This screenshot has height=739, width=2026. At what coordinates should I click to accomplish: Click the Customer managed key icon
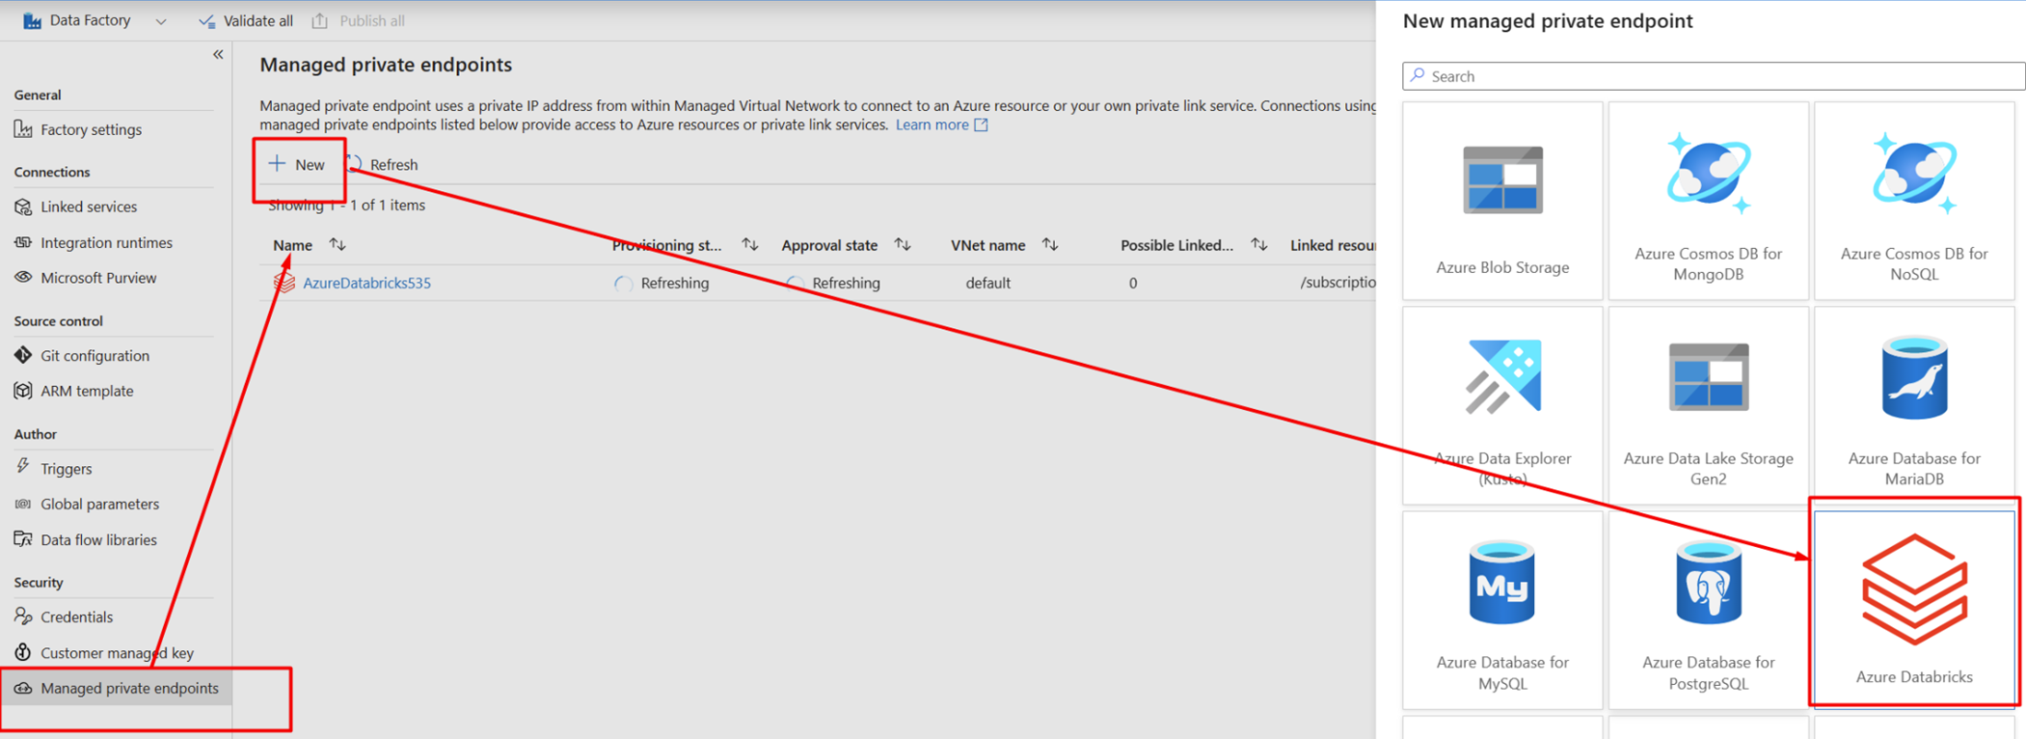click(23, 652)
